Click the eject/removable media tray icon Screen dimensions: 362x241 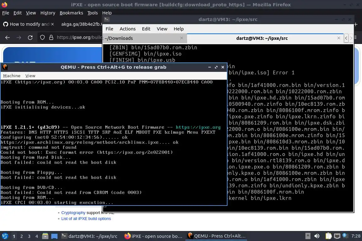click(308, 236)
